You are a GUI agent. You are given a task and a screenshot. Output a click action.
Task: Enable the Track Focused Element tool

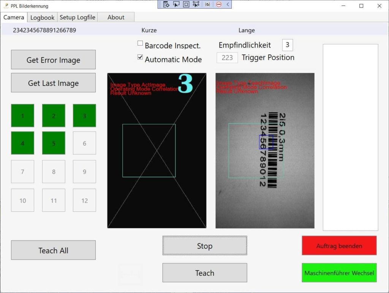(196, 5)
